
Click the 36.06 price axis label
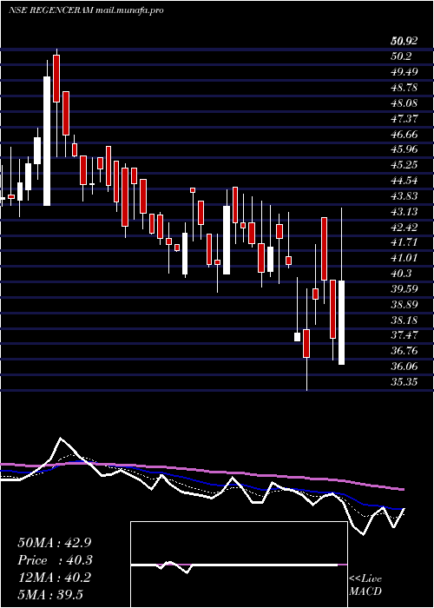404,367
